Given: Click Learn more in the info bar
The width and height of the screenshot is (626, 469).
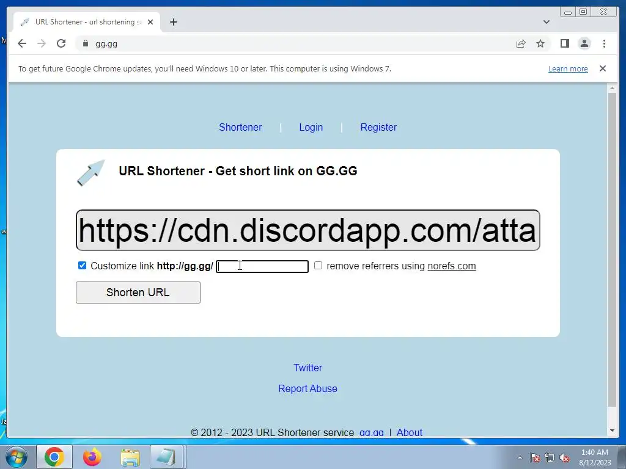Looking at the screenshot, I should tap(568, 68).
